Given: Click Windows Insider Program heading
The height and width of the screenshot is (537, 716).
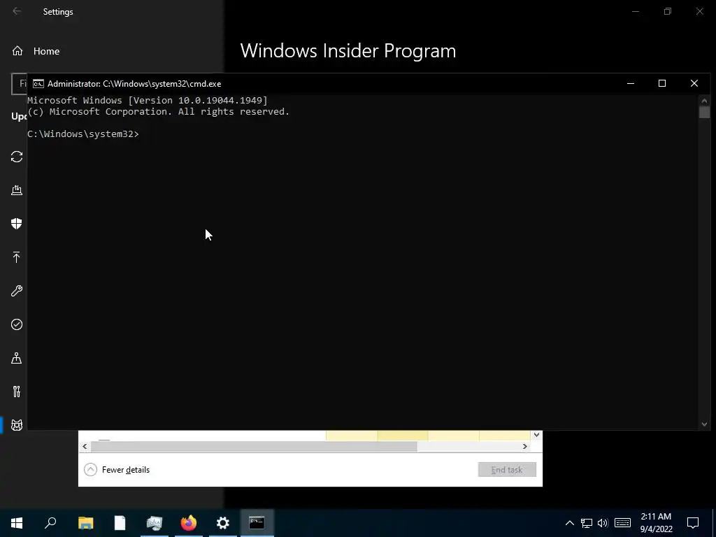Looking at the screenshot, I should click(x=348, y=50).
